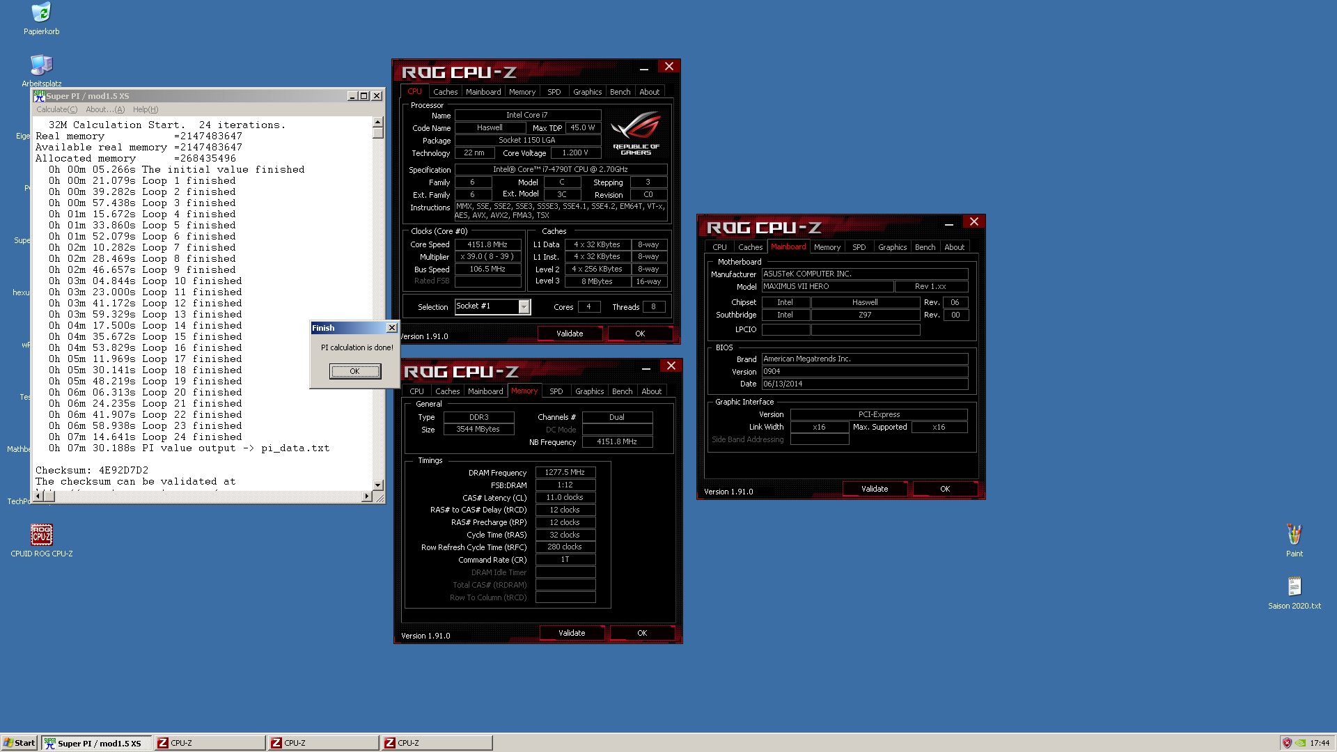Select the third CPU-Z taskbar button

437,743
